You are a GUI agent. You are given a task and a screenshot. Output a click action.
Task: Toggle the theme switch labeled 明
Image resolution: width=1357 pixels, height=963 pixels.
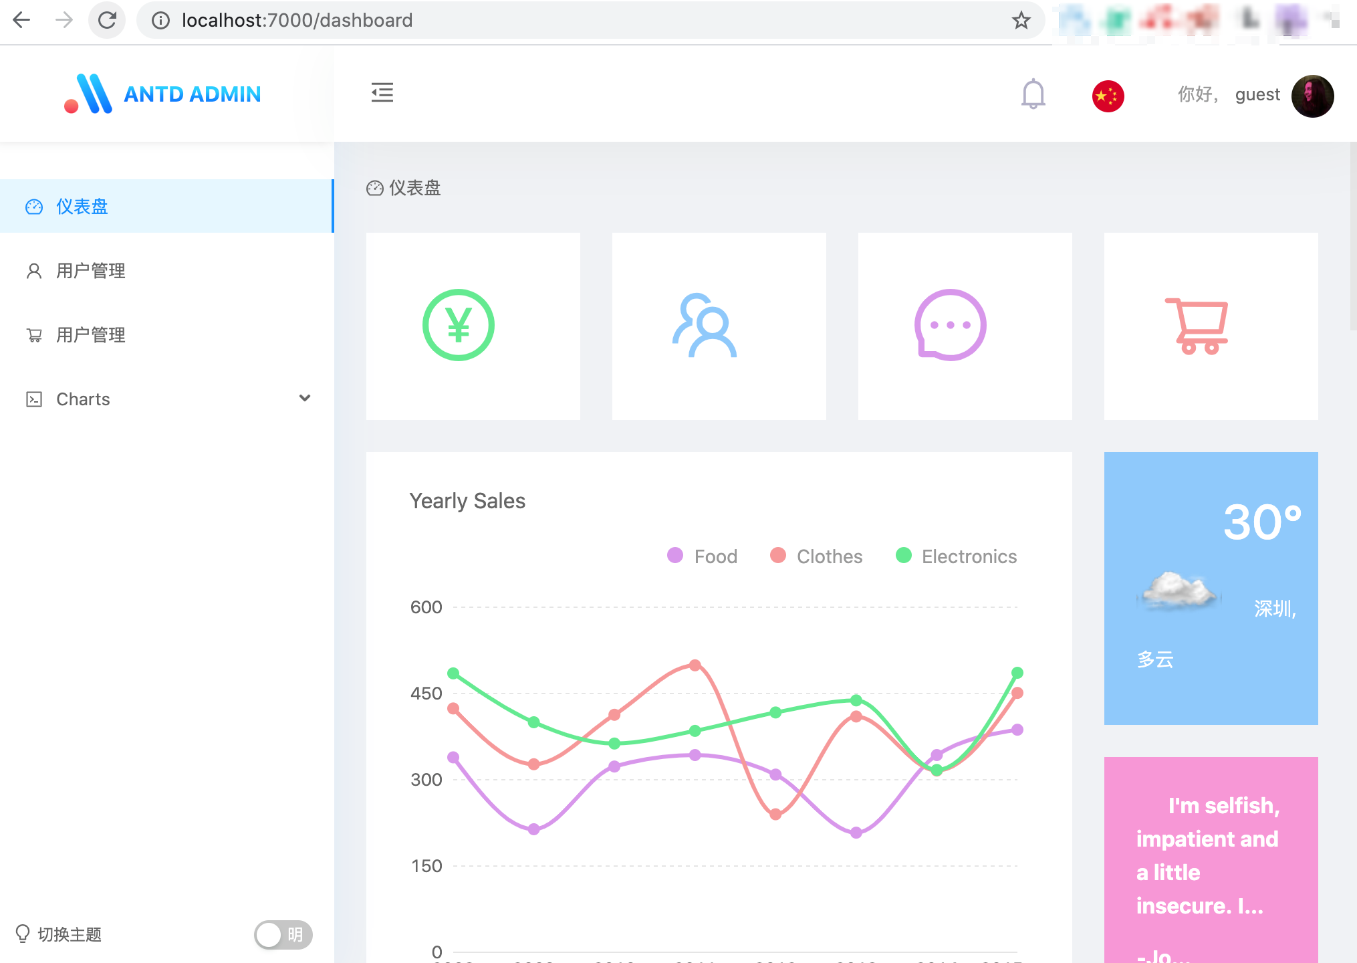click(x=283, y=934)
